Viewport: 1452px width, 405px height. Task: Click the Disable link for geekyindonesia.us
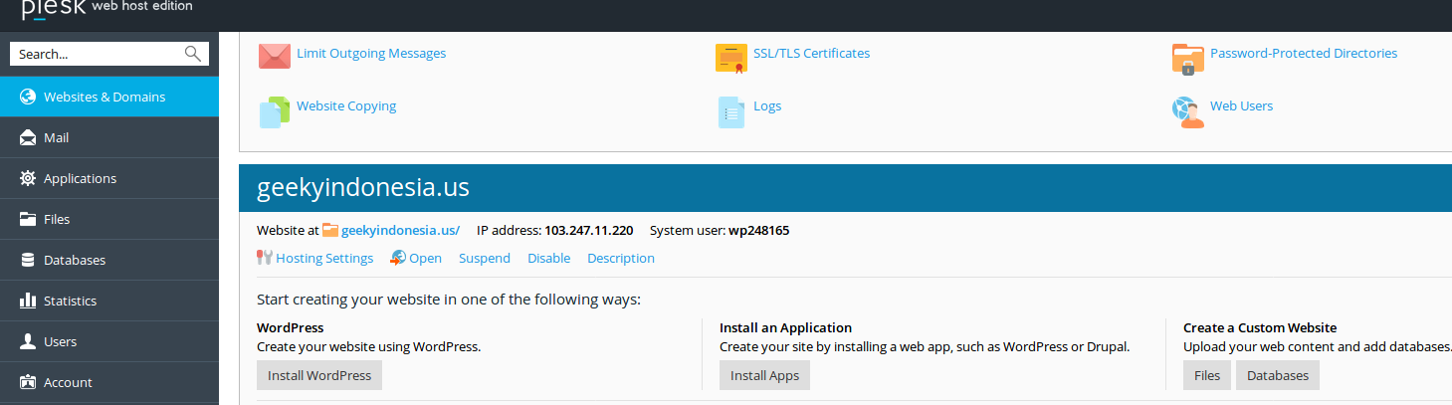[549, 258]
